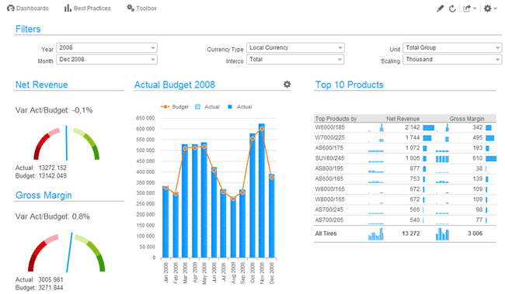The width and height of the screenshot is (505, 294).
Task: Toggle the light-blue Actual legend entry
Action: [207, 107]
